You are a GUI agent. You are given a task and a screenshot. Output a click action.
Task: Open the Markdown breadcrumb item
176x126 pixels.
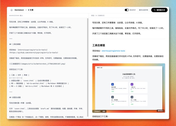coord(19,10)
